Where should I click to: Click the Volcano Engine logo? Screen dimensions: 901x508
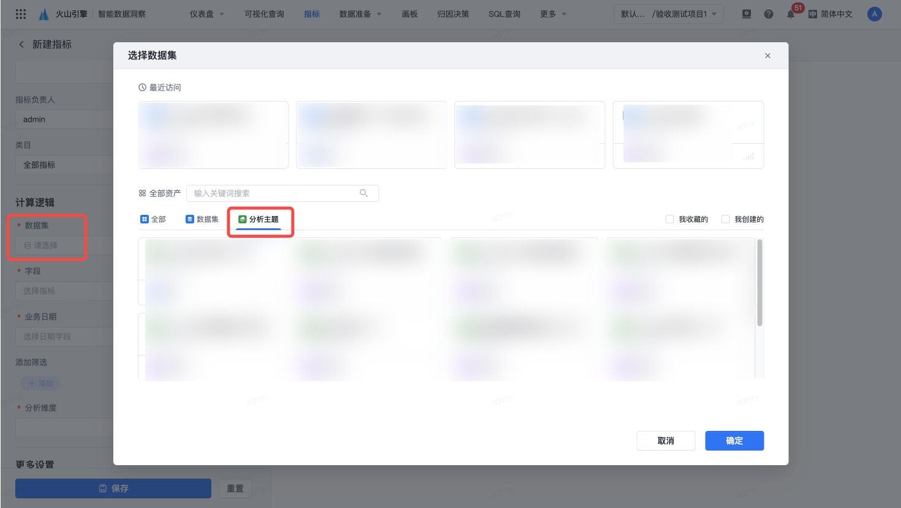click(44, 14)
